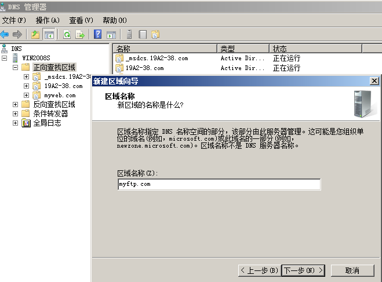382x282 pixels.
Task: Expand the 条件转发器 node
Action: pos(15,113)
